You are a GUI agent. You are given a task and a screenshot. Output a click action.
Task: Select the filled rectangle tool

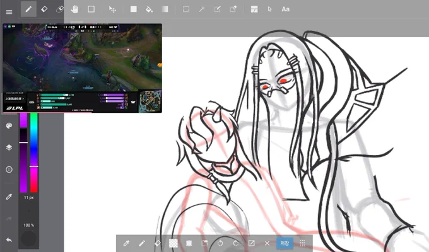[134, 9]
